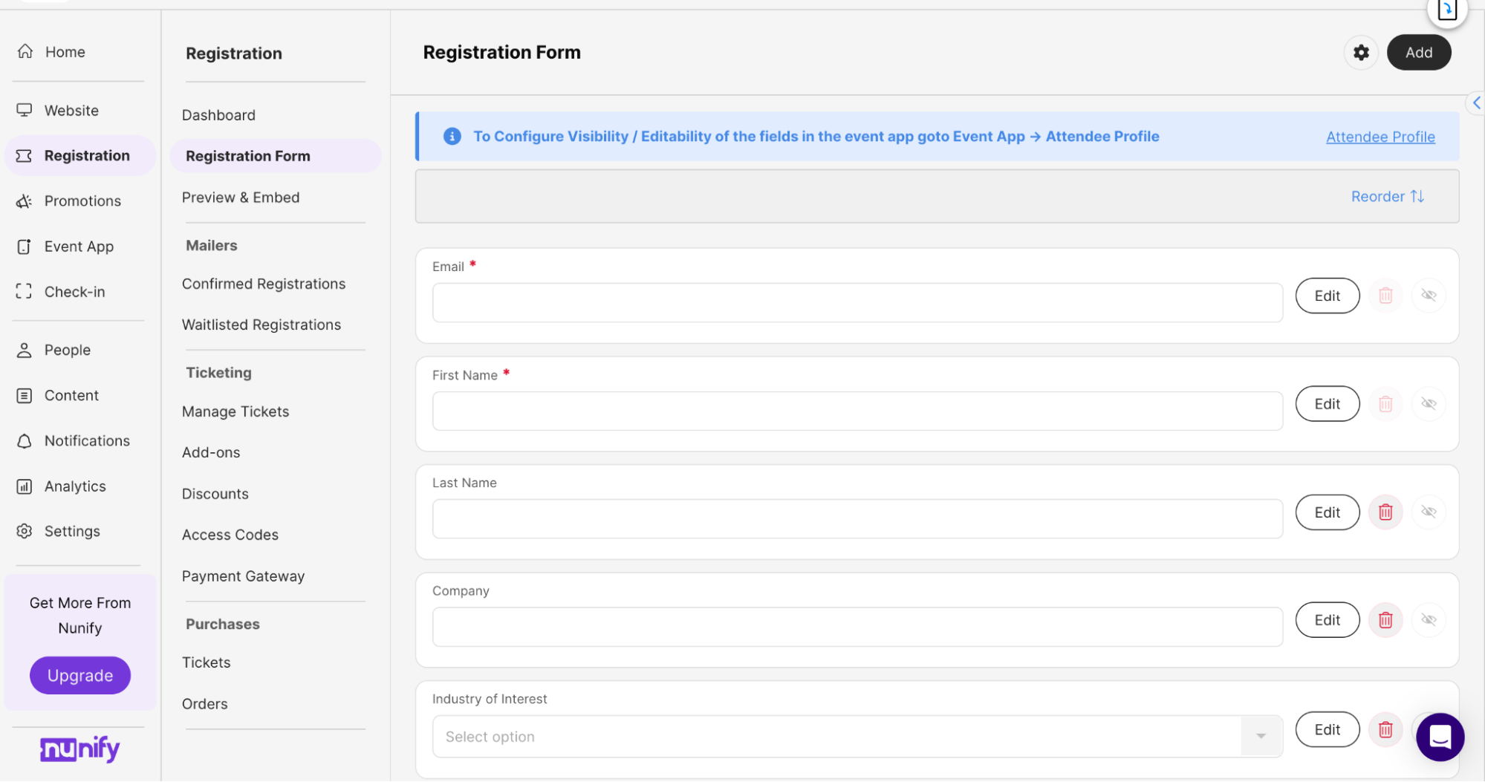Click the Event App phone icon
This screenshot has width=1485, height=782.
[25, 247]
